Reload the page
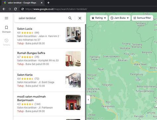The width and height of the screenshot is (157, 120). pos(16,9)
